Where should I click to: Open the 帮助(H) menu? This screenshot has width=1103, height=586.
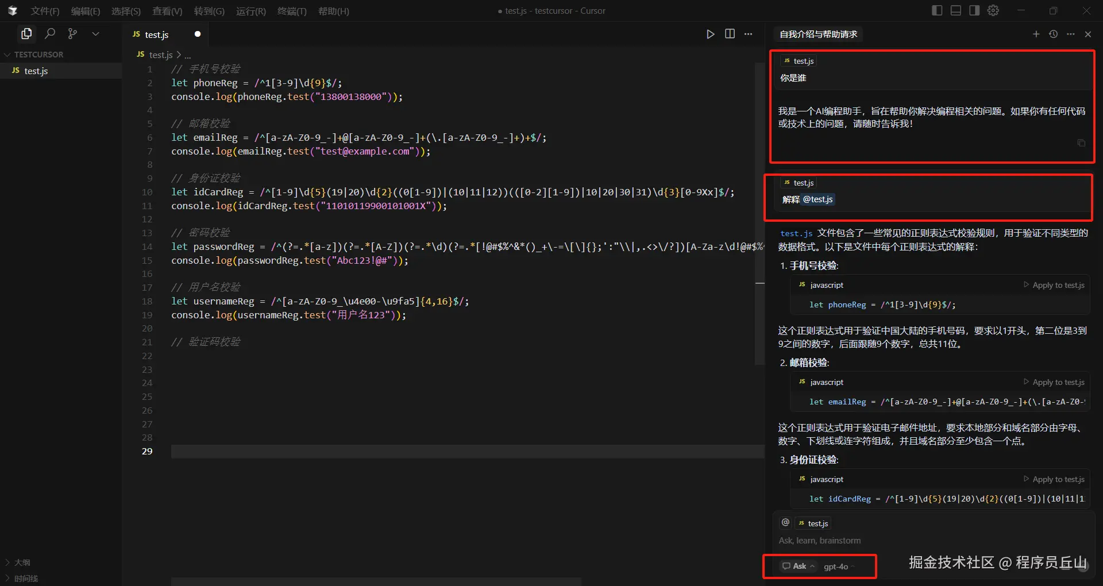point(333,11)
